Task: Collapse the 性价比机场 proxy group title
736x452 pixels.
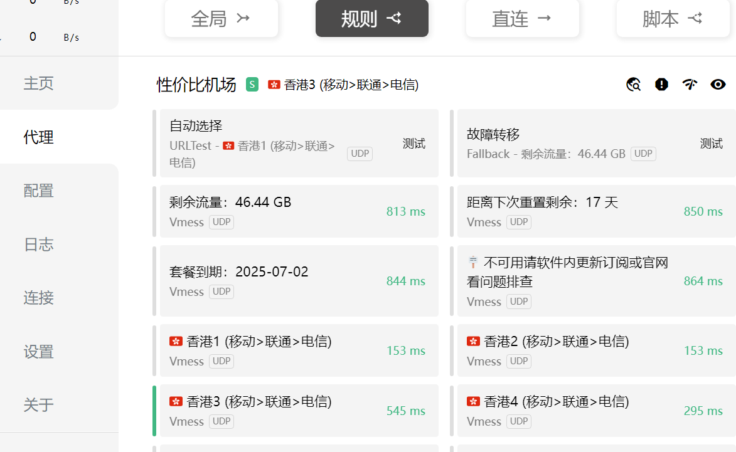Action: (x=196, y=85)
